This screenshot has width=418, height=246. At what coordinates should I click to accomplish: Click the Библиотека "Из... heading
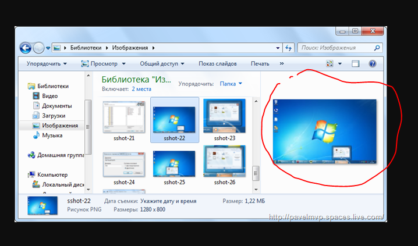coord(136,79)
